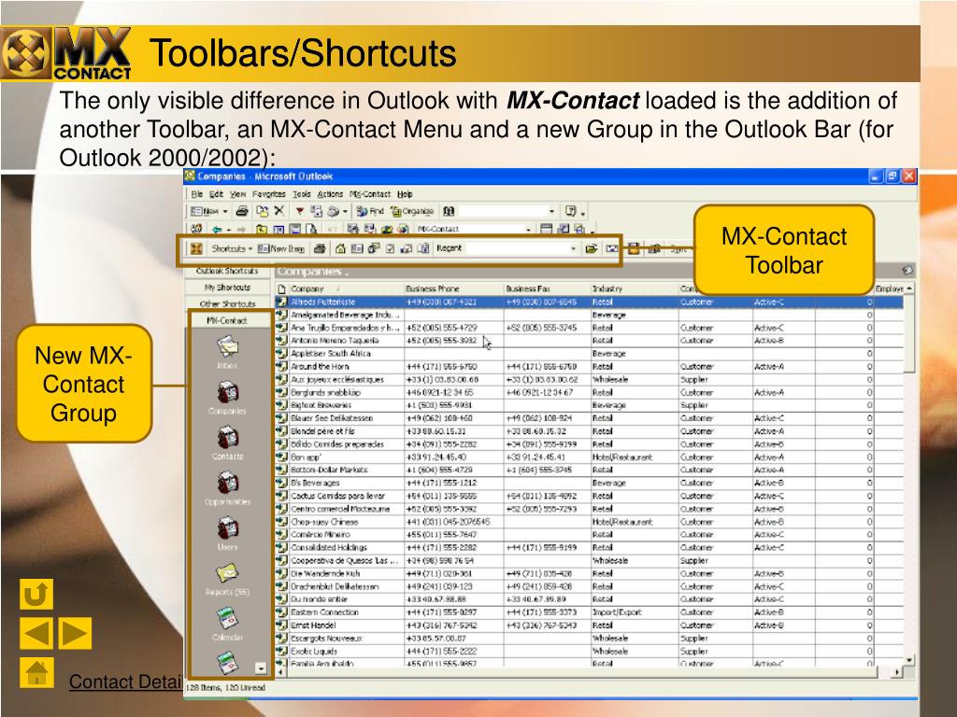Open the Companies shortcut in the Outlook Bar
The image size is (957, 717).
[x=227, y=398]
